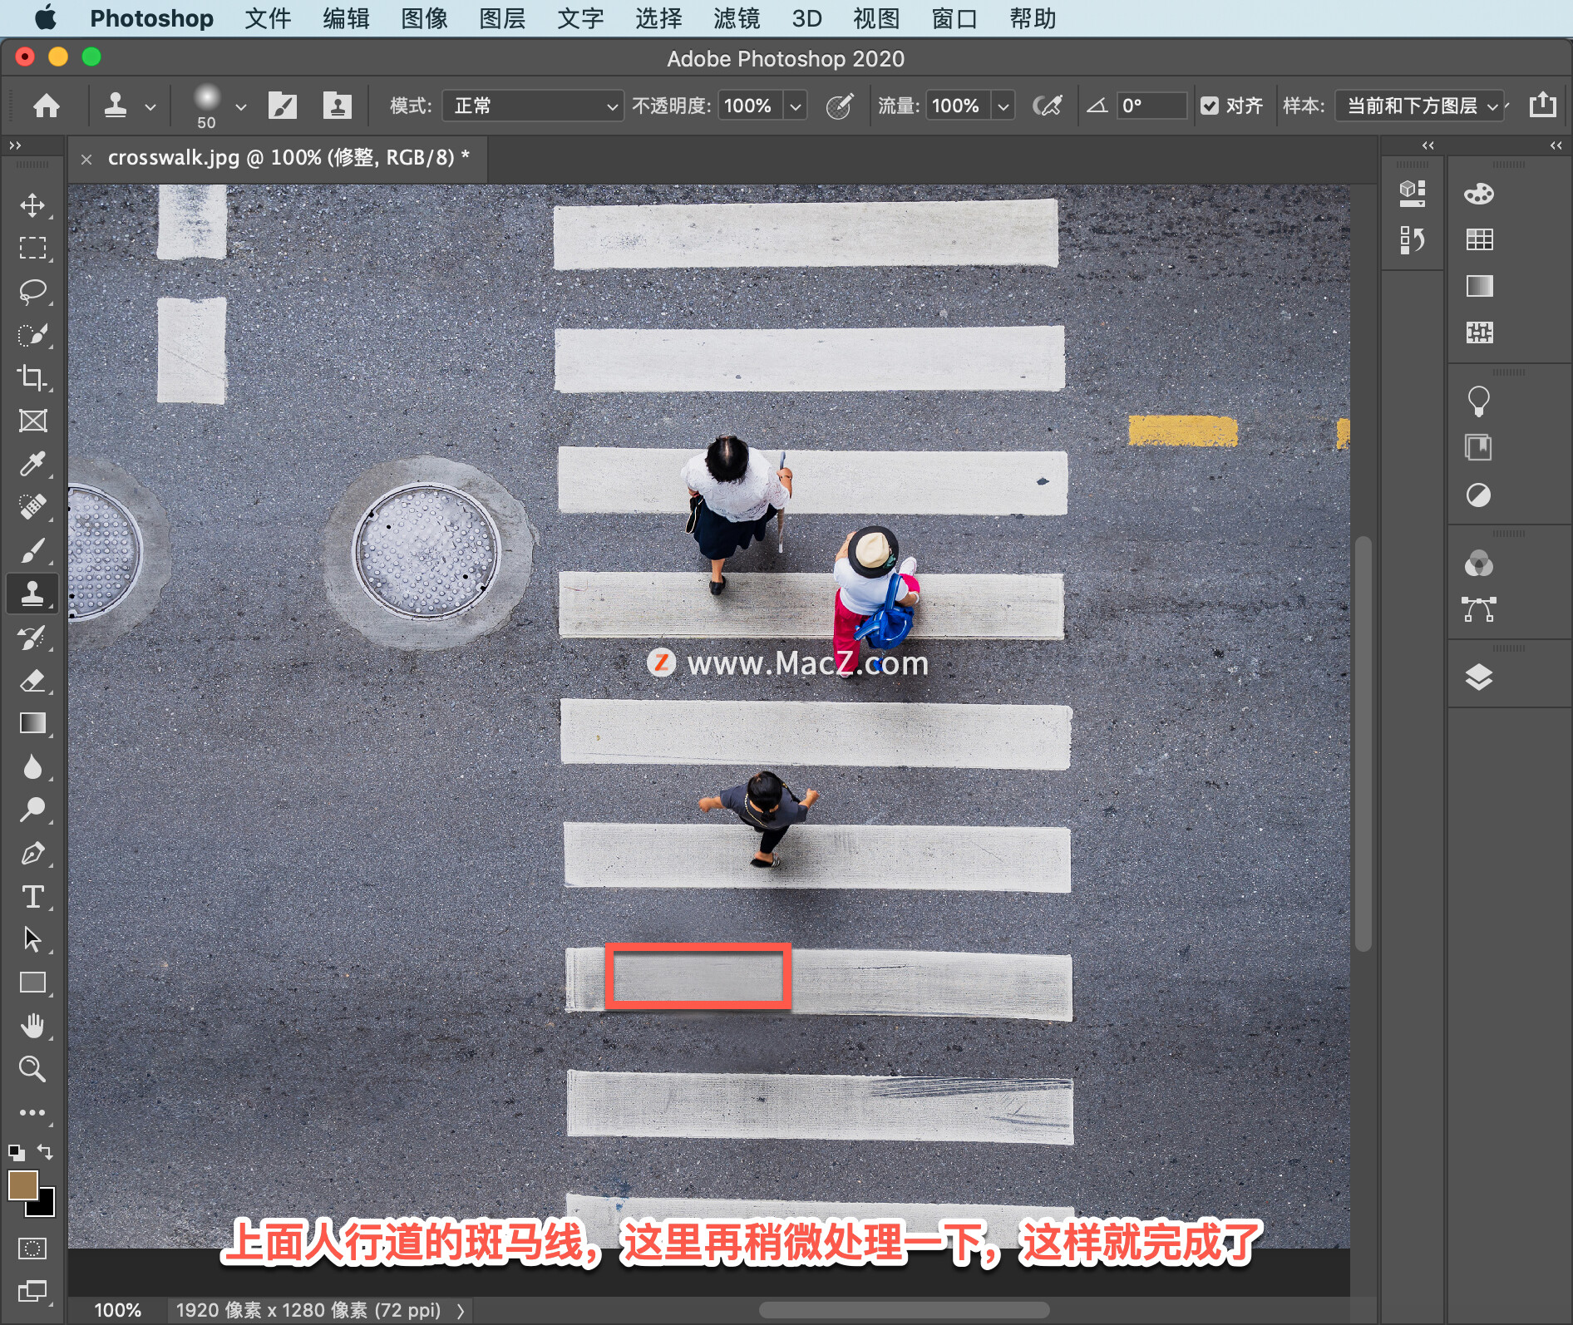Viewport: 1573px width, 1325px height.
Task: Click the share button in options bar
Action: (x=1542, y=106)
